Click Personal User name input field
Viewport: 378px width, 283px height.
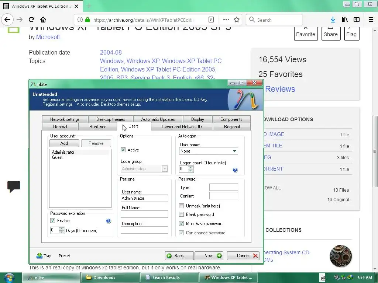pos(144,198)
